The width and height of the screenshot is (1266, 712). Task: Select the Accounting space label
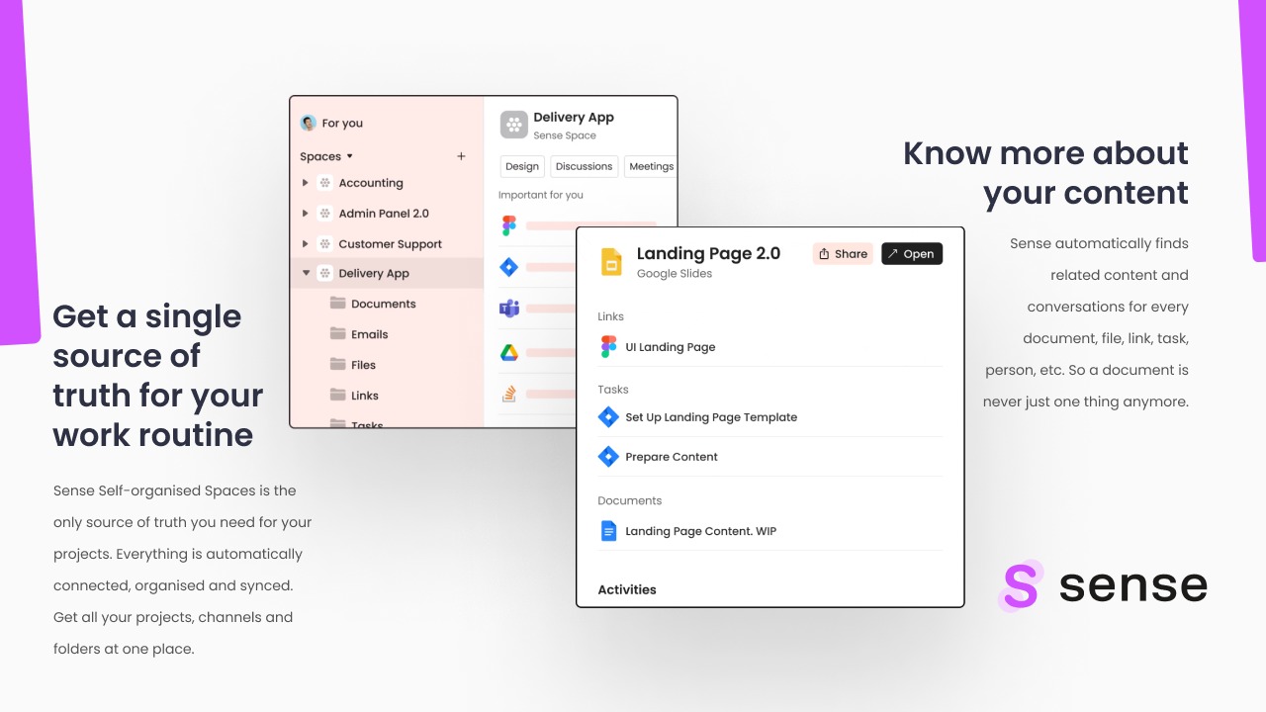click(x=371, y=183)
